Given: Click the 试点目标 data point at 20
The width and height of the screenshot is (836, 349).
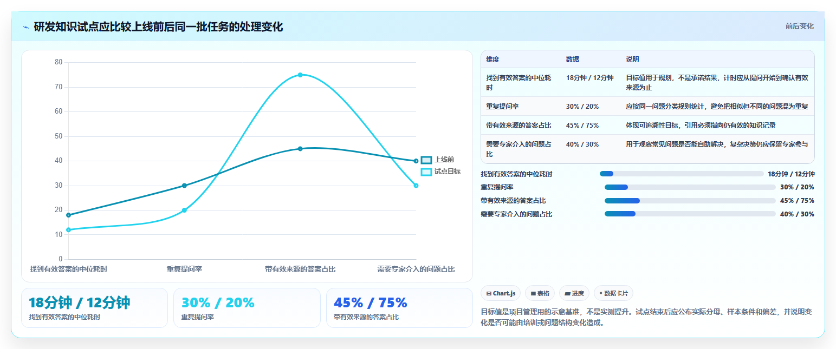Looking at the screenshot, I should pyautogui.click(x=184, y=210).
